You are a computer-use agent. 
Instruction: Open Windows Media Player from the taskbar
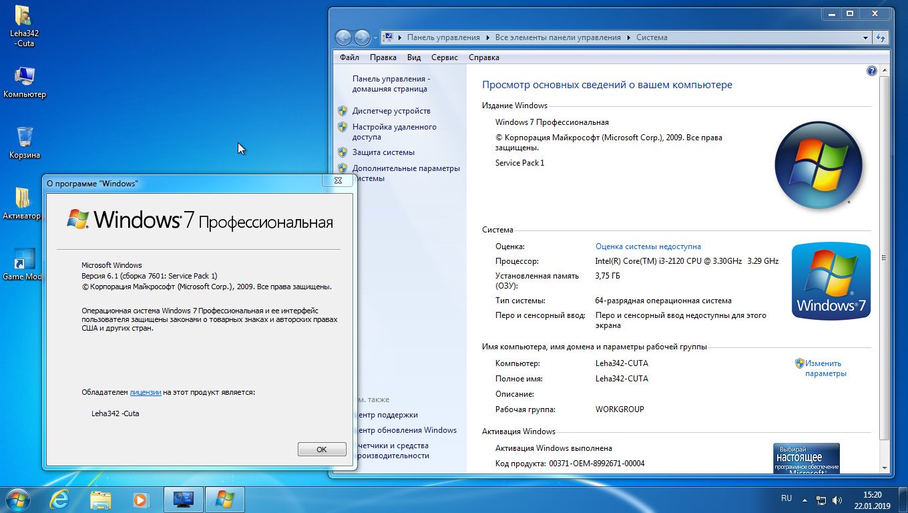140,499
